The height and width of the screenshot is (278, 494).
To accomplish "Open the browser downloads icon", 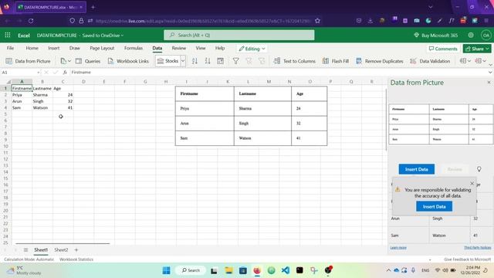I will pyautogui.click(x=370, y=21).
